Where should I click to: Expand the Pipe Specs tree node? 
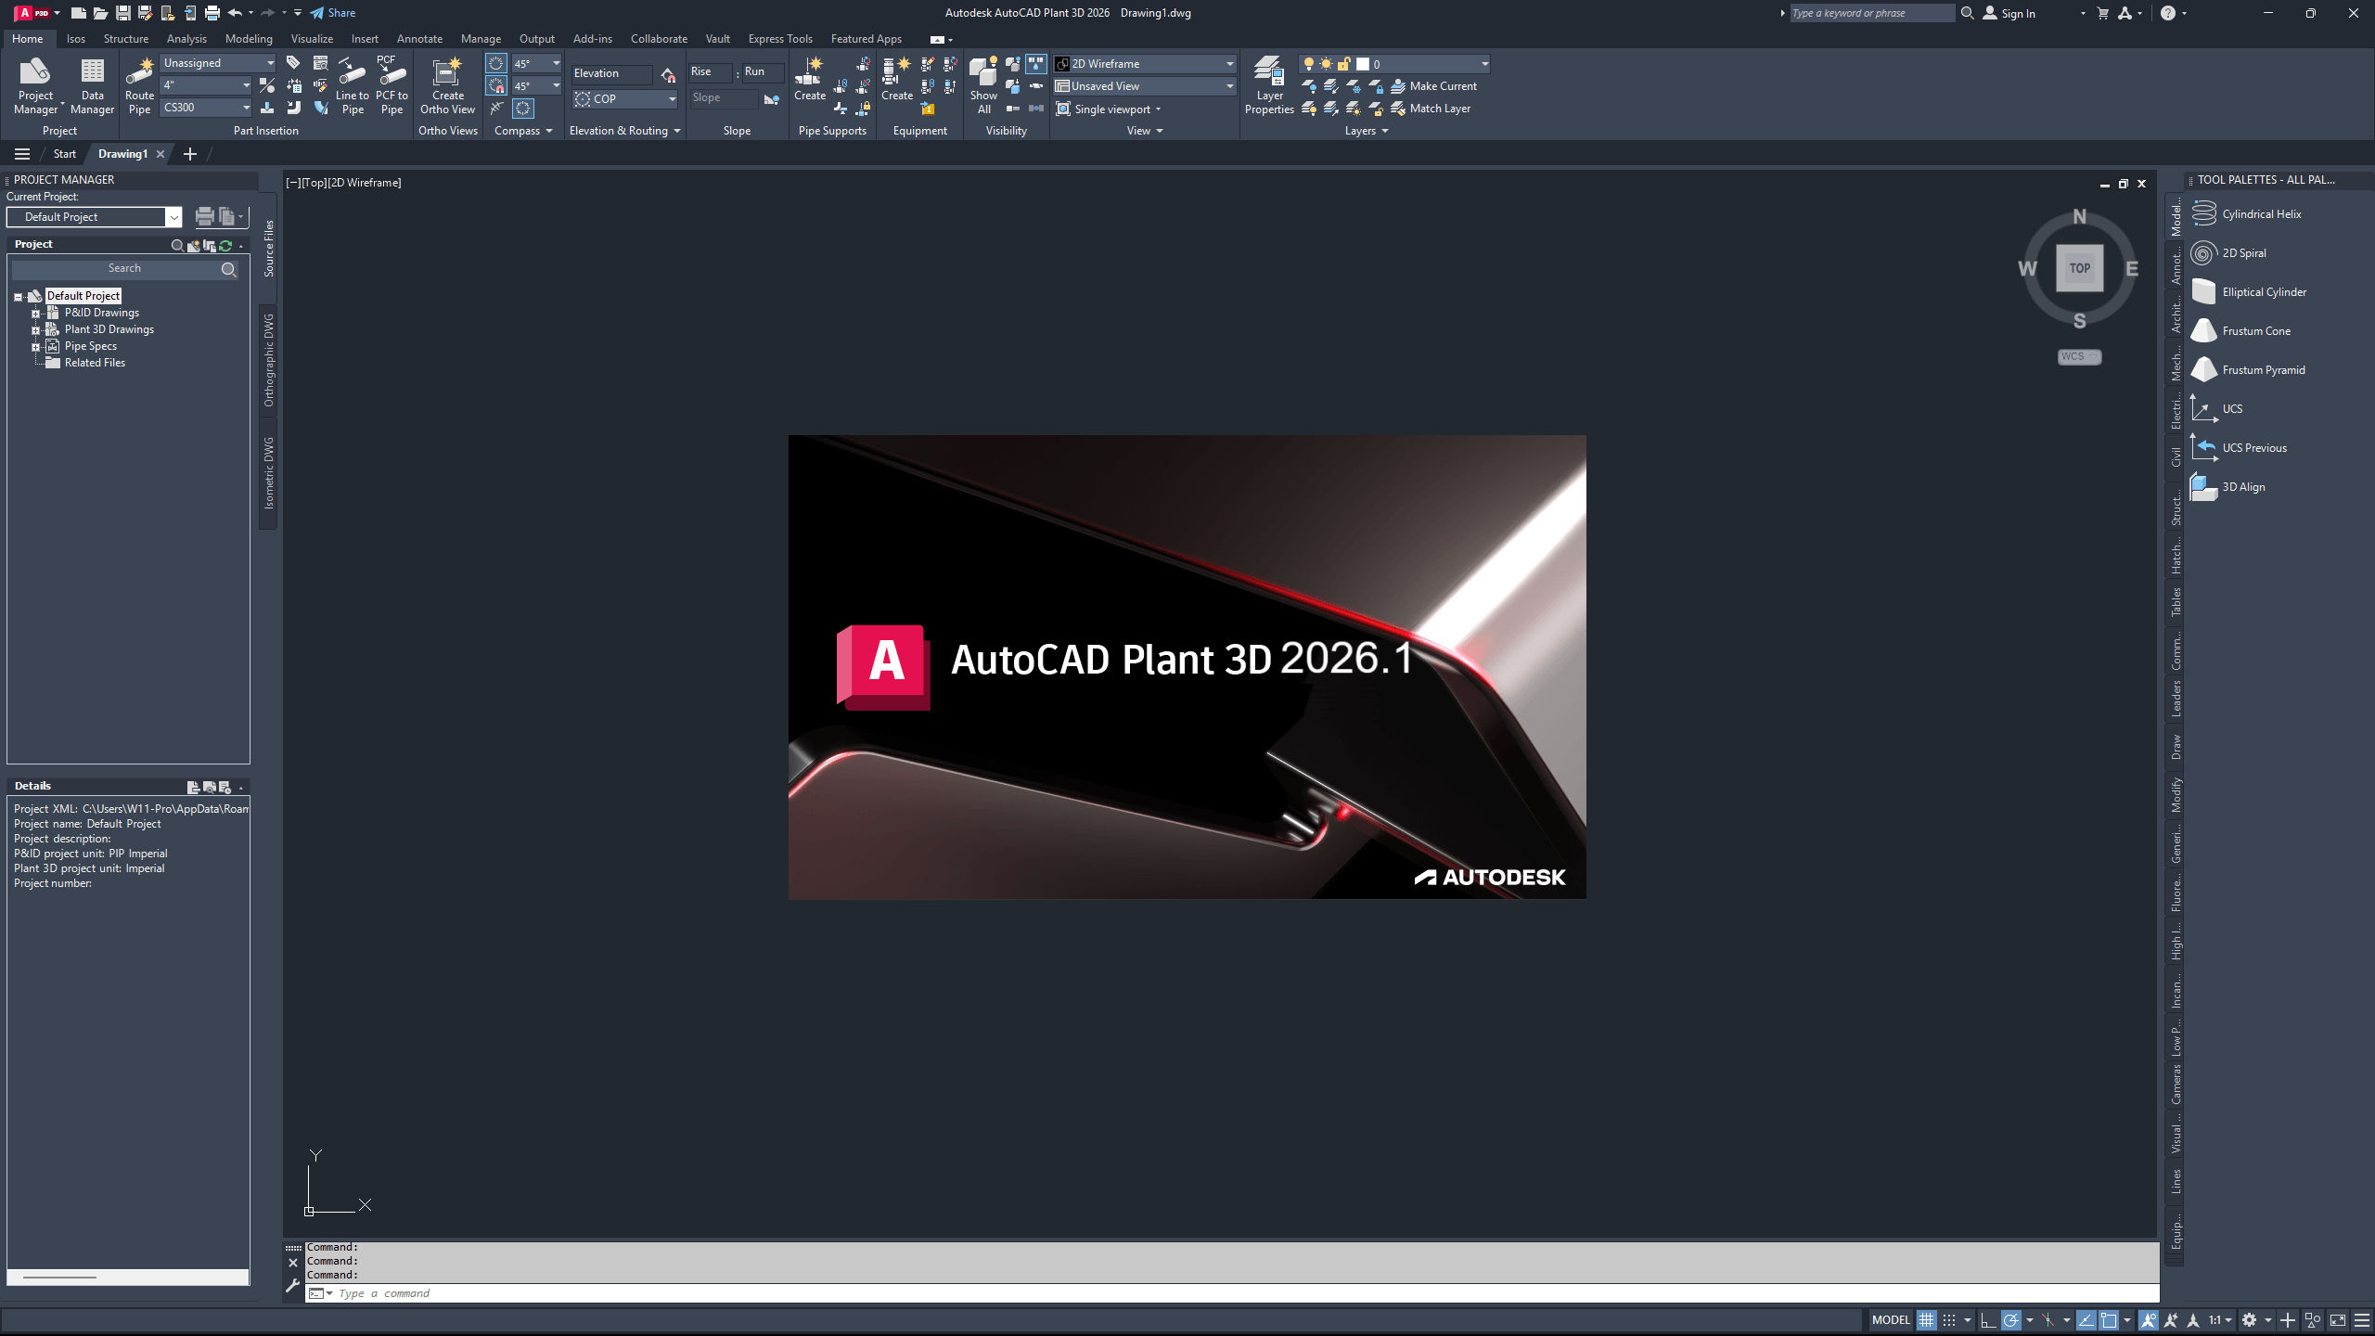point(35,345)
